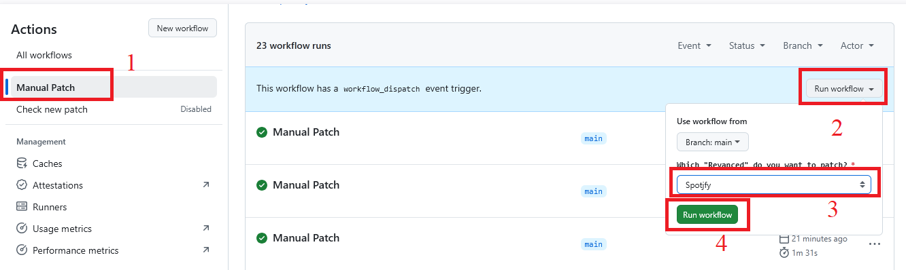Open the Spotjfy app selection combo box
The image size is (906, 270).
pyautogui.click(x=774, y=185)
